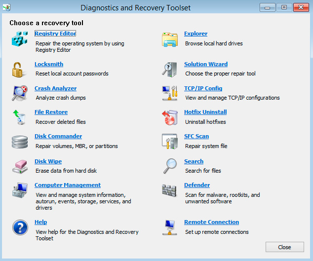This screenshot has width=313, height=261.
Task: Open the Solution Wizard link
Action: [206, 64]
